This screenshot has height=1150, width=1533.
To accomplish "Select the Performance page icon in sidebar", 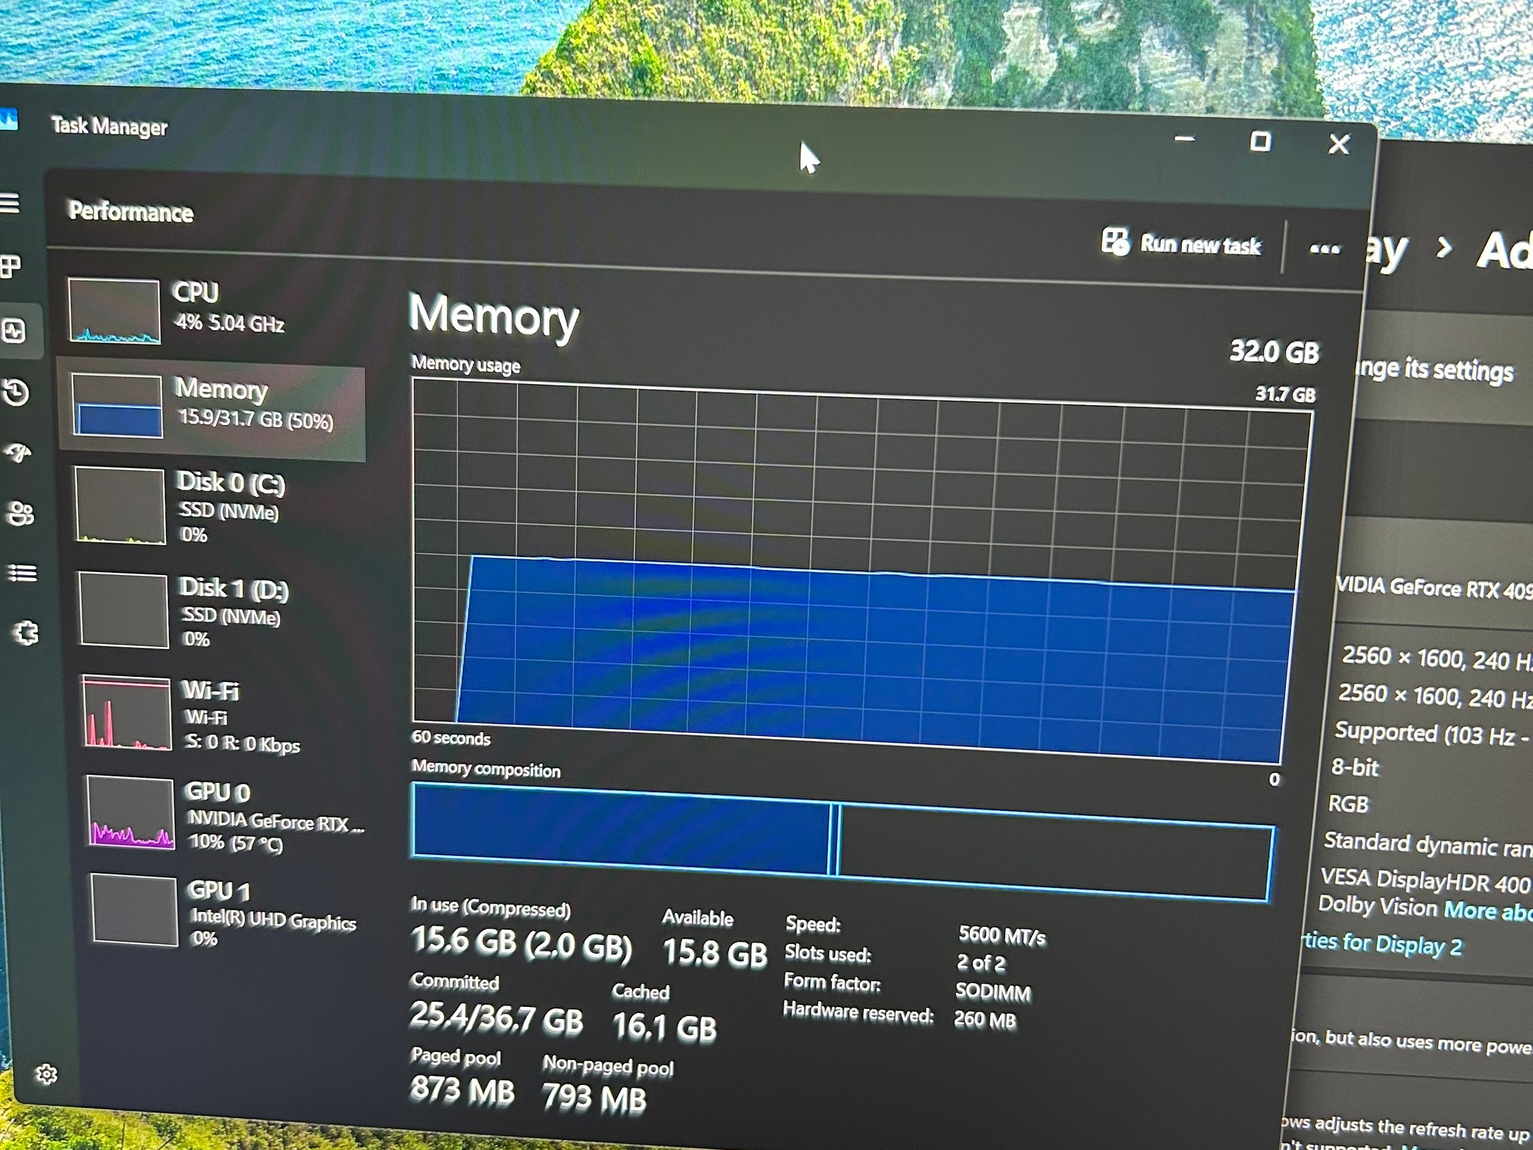I will [x=13, y=330].
